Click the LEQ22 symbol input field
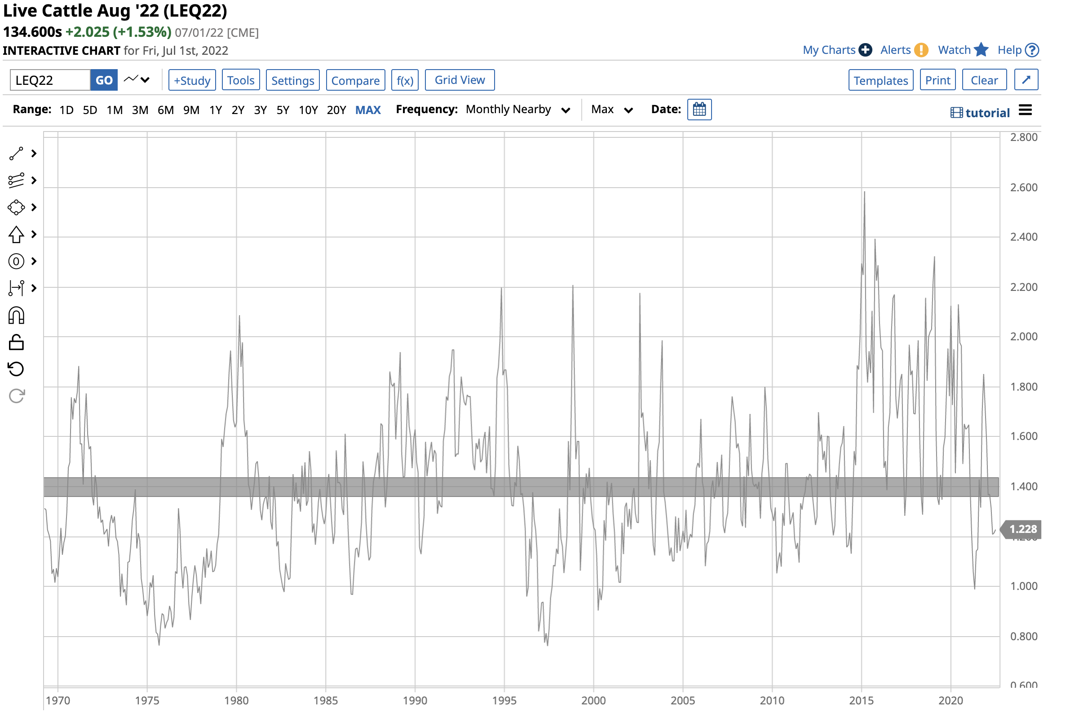The image size is (1079, 721). 50,80
